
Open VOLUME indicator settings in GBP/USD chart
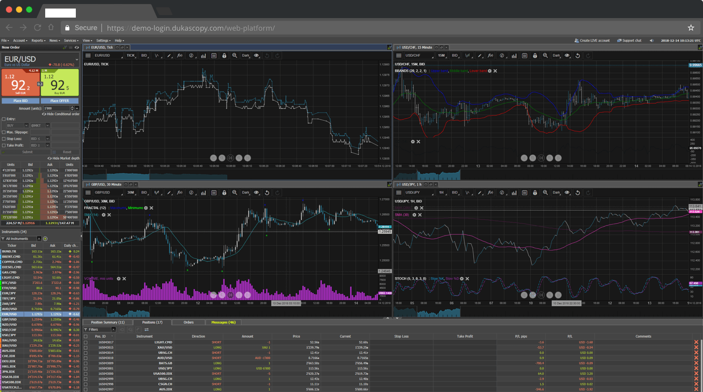tap(119, 278)
